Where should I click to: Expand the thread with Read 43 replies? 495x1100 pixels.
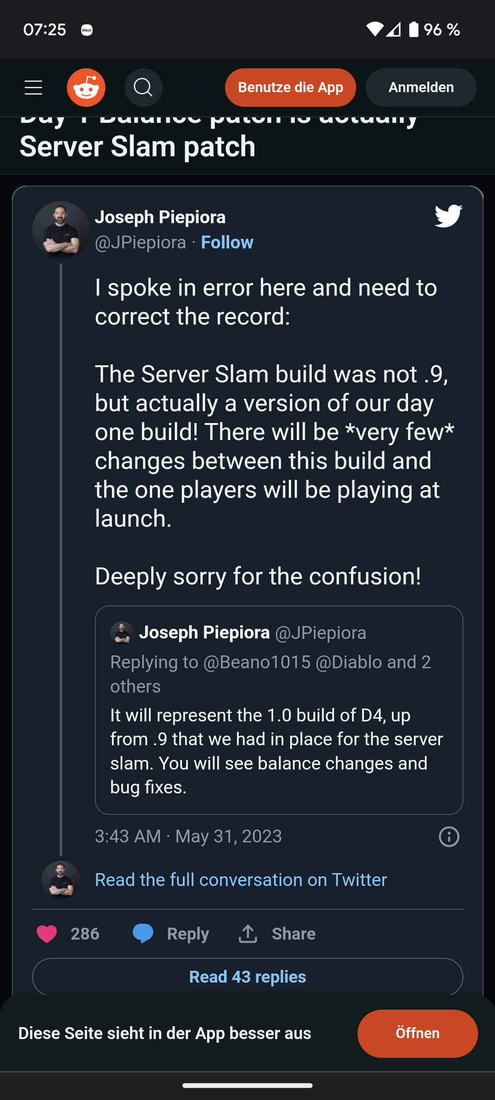click(x=247, y=977)
